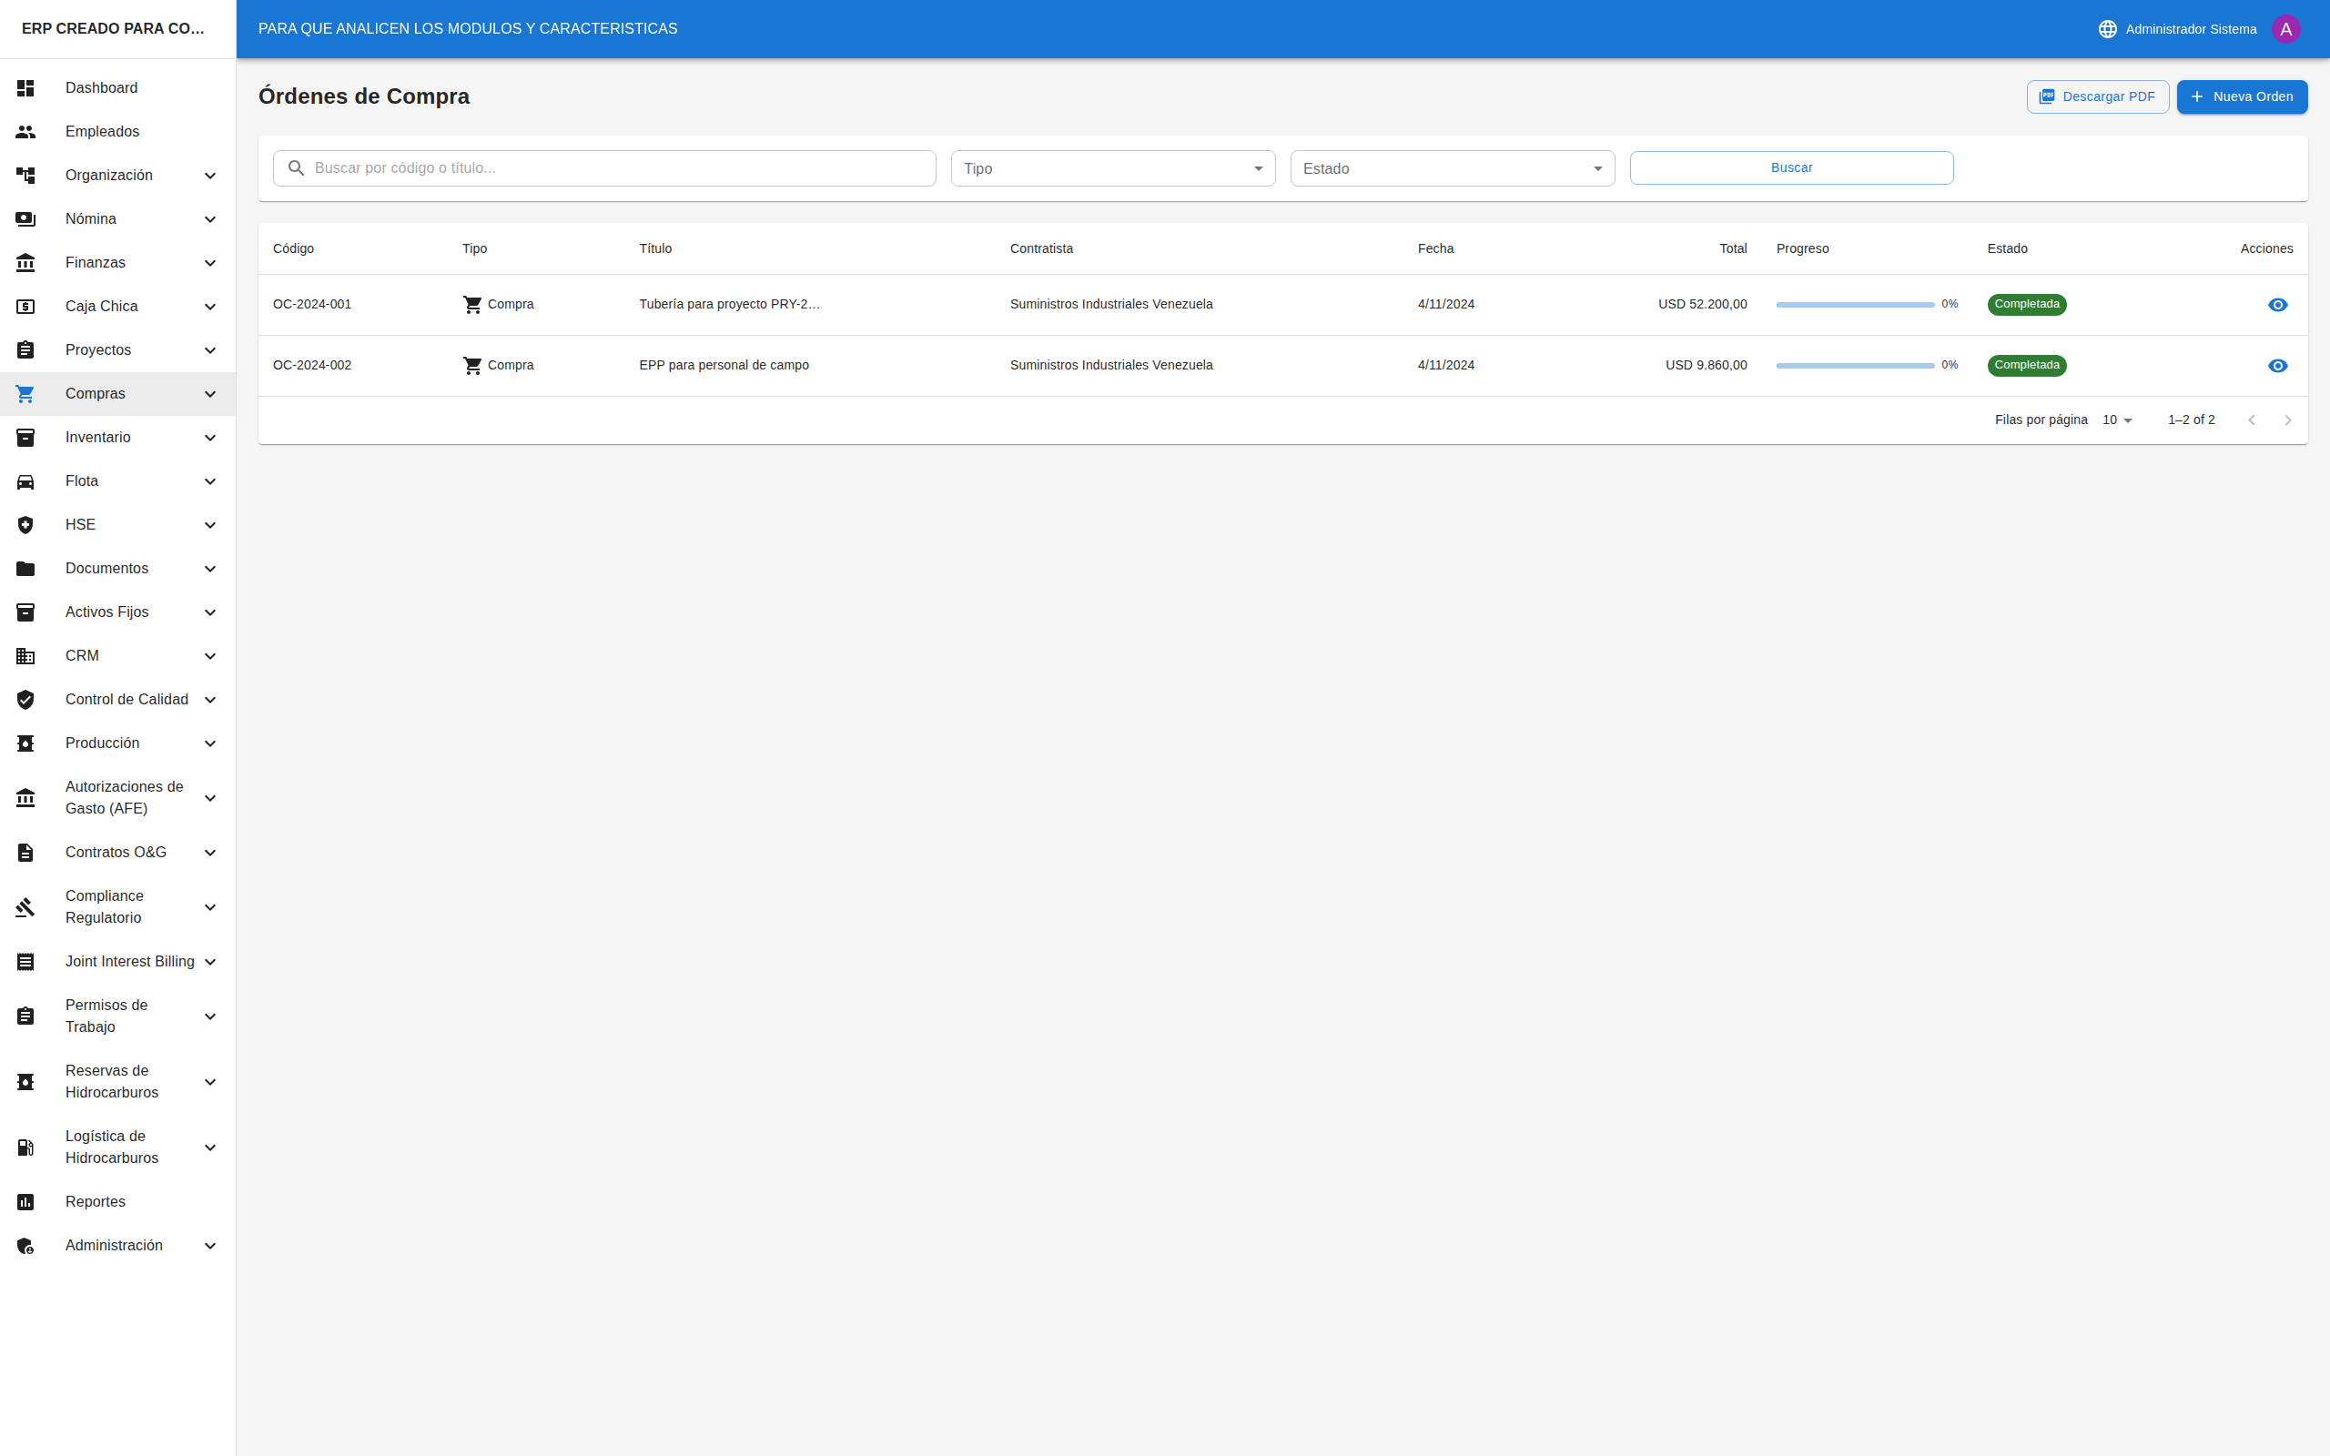The image size is (2330, 1456).
Task: Click the Empleados people icon
Action: [26, 132]
